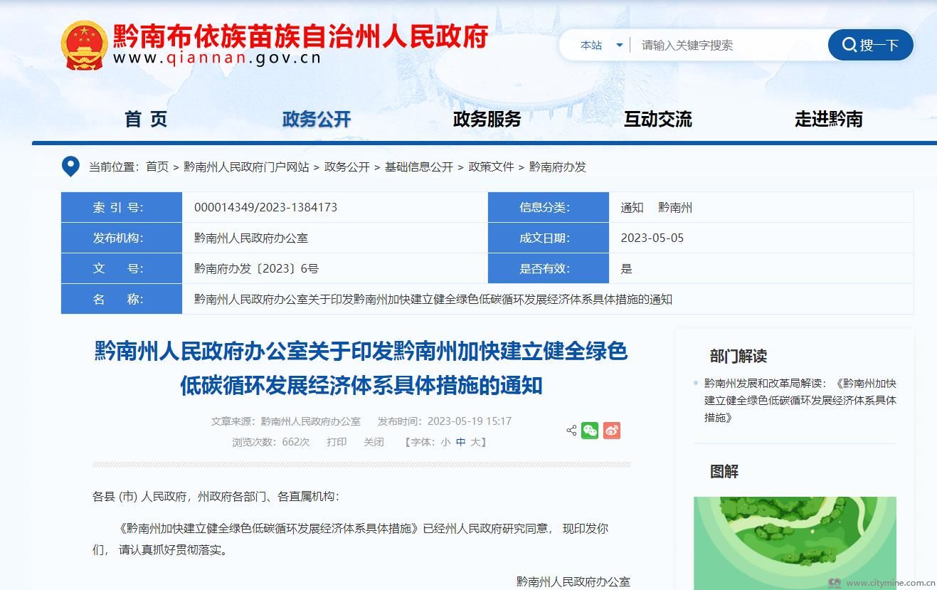Open the 图解 infographic thumbnail

pos(795,543)
